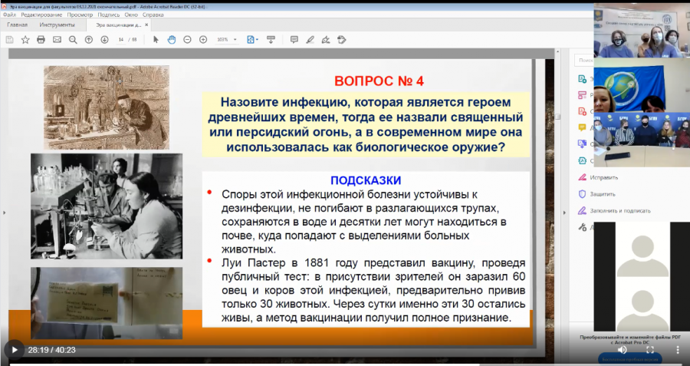This screenshot has height=366, width=690.
Task: Mute the video with the speaker icon
Action: coord(623,350)
